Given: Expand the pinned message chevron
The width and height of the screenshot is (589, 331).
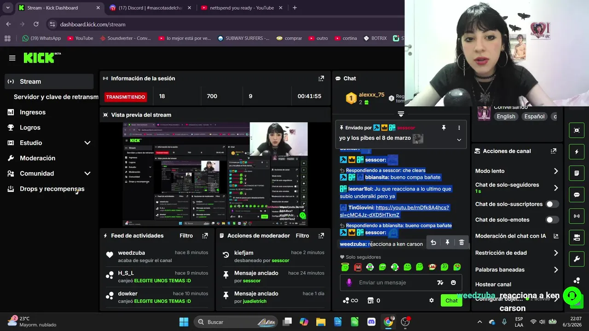Looking at the screenshot, I should (x=459, y=140).
